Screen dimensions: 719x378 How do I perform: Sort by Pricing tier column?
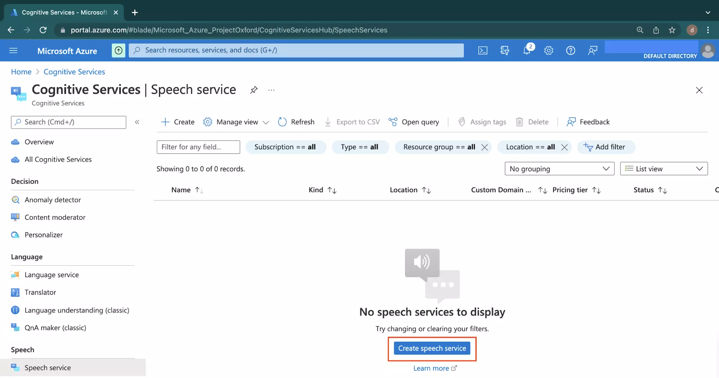577,190
